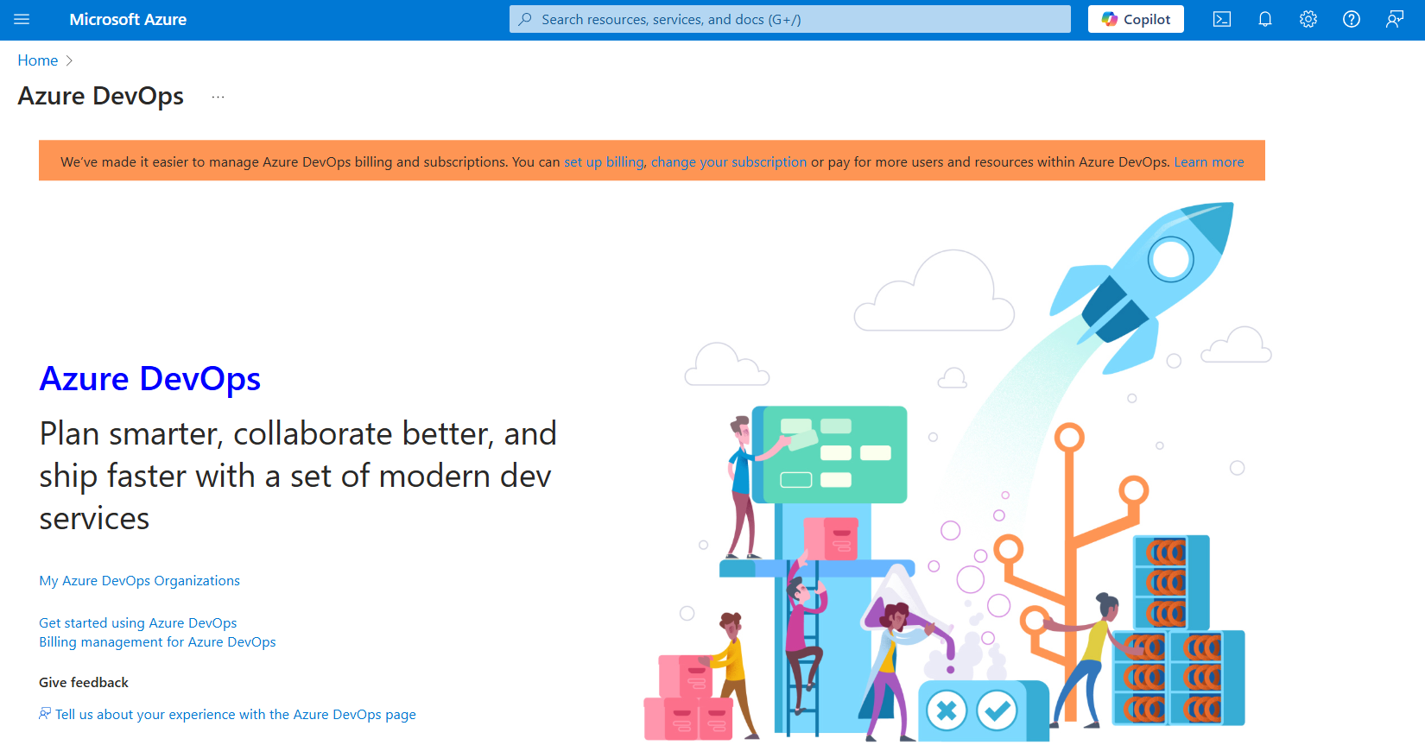The width and height of the screenshot is (1425, 745).
Task: Click the 'Azure DevOps' page title text
Action: point(101,96)
